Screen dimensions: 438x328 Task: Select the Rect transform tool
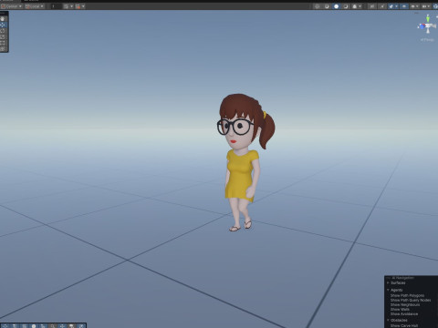[3, 43]
